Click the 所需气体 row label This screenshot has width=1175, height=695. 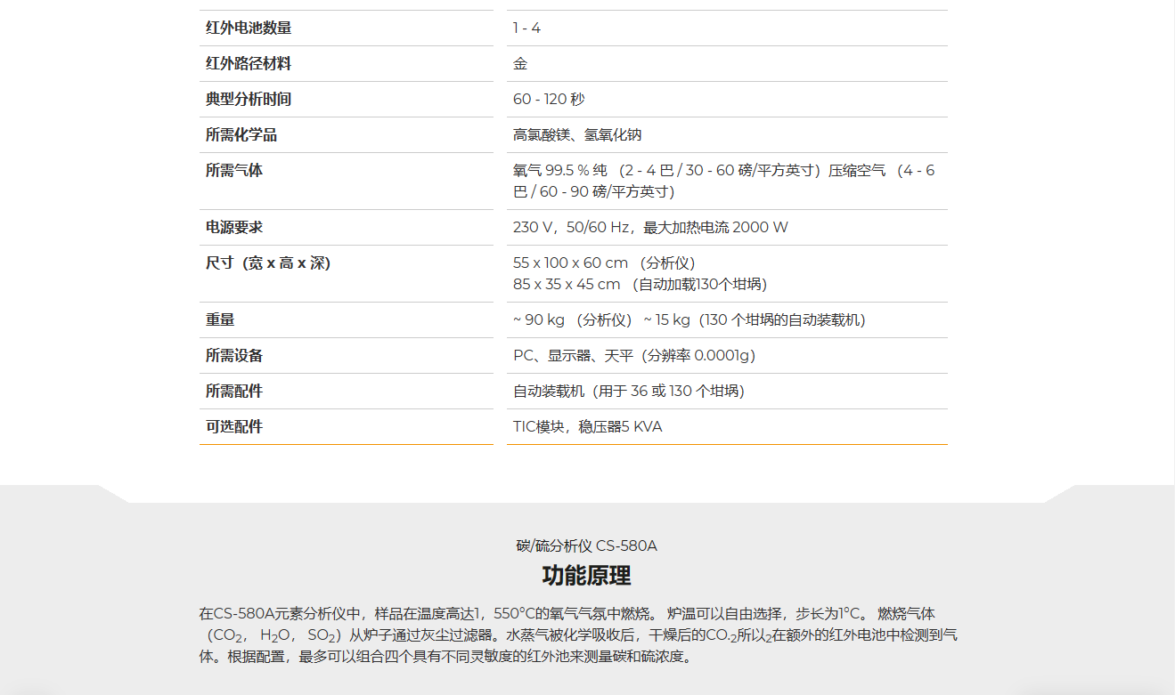pos(234,171)
